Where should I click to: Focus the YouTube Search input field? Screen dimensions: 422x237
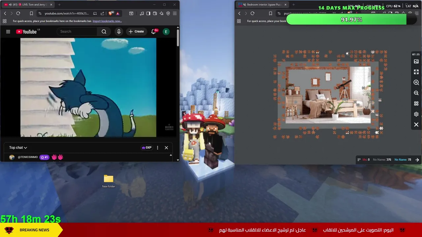pos(77,32)
